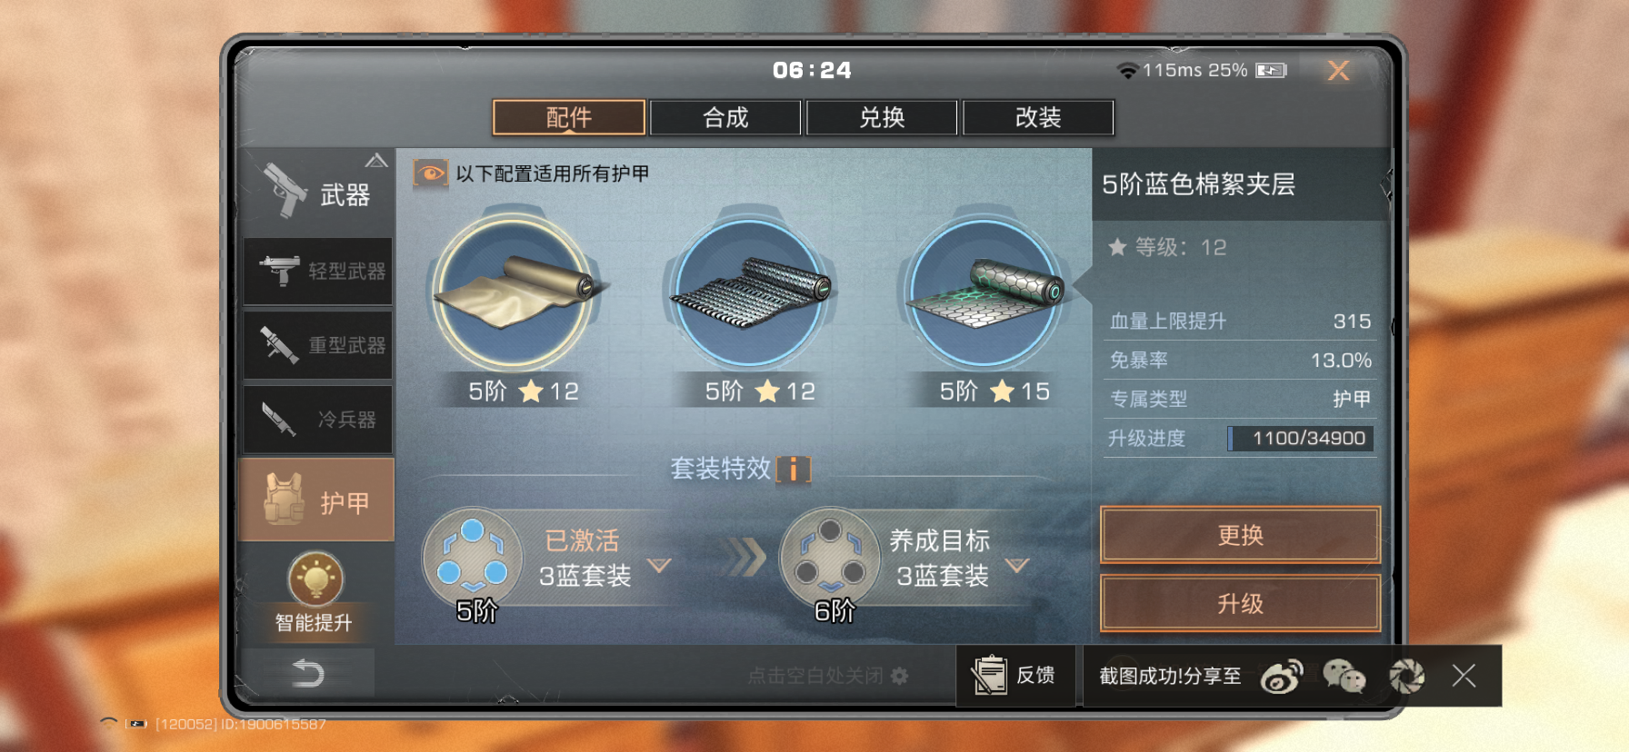Select the 轻型武器 light weapons icon

point(280,271)
